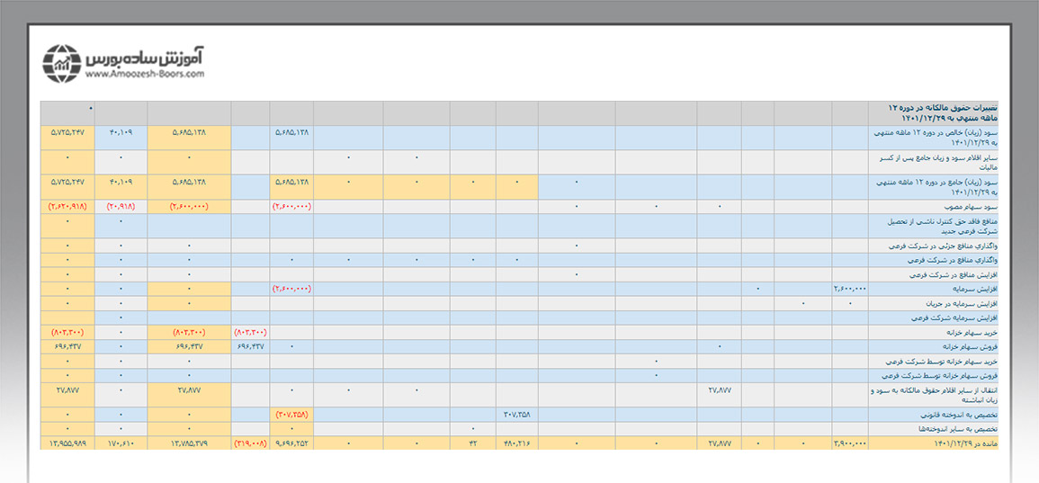Viewport: 1039px width, 483px height.
Task: Select the ۹,۶۹۶,۲۵۲ balance cell
Action: click(x=292, y=443)
